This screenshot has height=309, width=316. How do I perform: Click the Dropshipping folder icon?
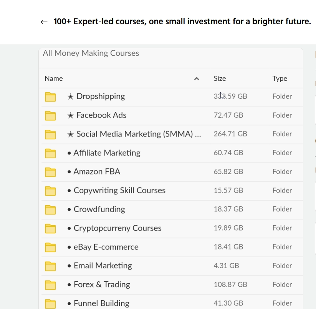(x=50, y=96)
